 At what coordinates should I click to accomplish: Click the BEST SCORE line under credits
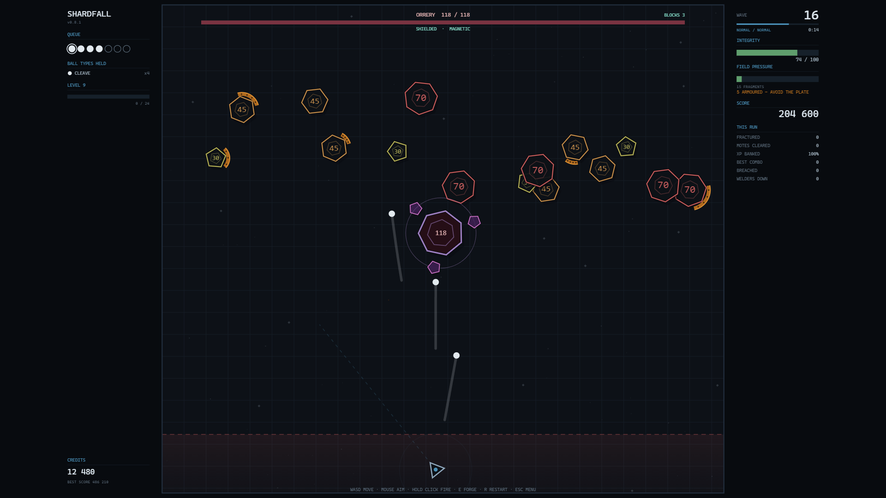[88, 482]
